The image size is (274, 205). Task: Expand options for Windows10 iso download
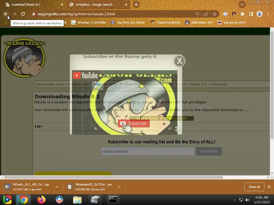click(119, 187)
